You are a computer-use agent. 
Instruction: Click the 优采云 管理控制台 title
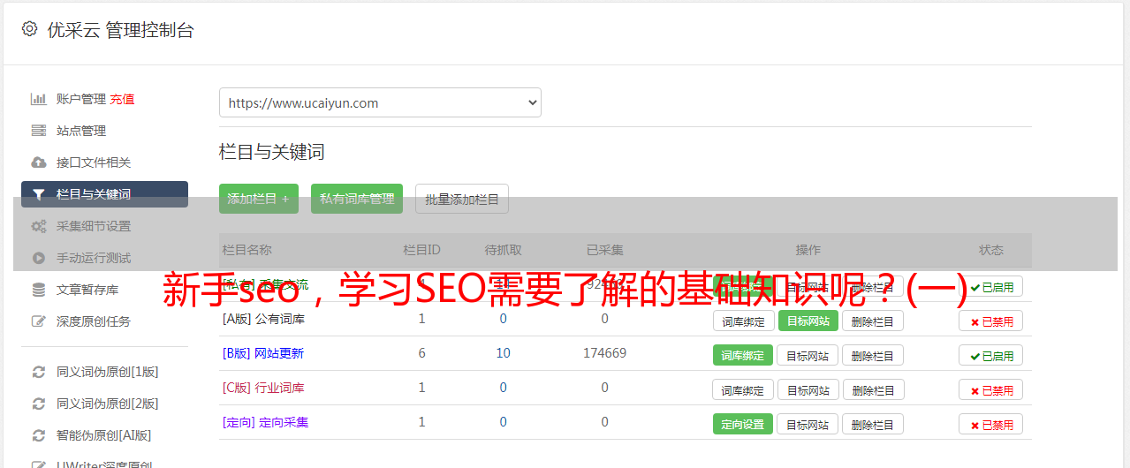click(x=120, y=30)
